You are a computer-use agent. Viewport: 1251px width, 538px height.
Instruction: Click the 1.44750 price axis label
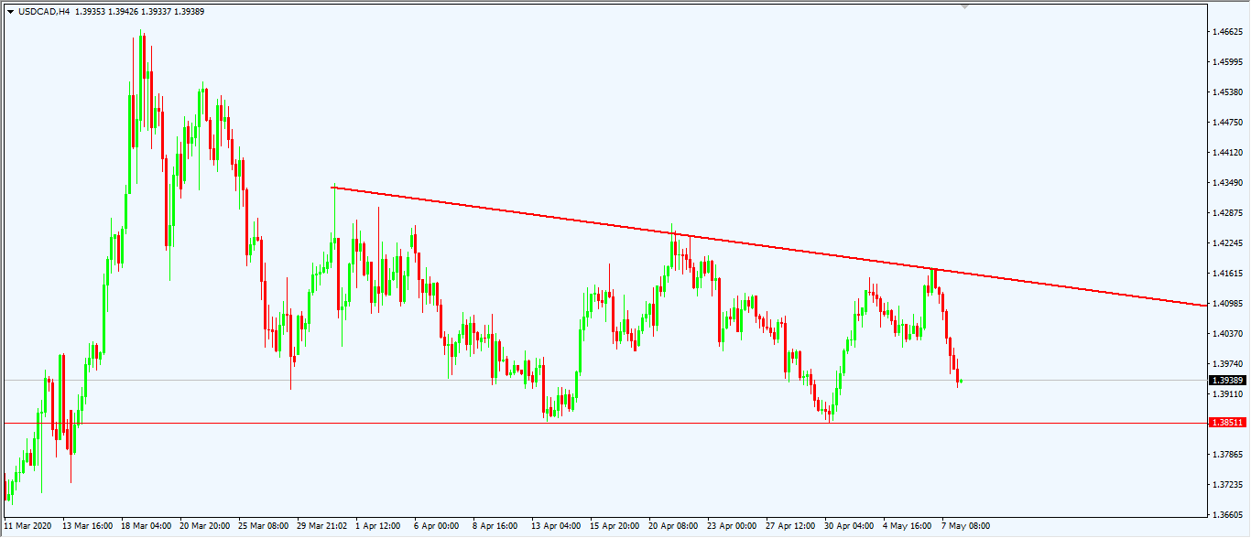click(x=1226, y=123)
